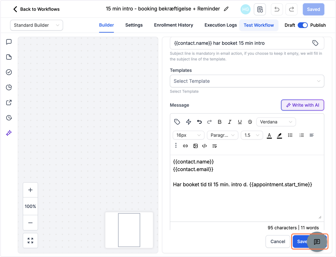Screen dimensions: 336x257
Task: Open sticky note icon in sidebar
Action: (9, 57)
